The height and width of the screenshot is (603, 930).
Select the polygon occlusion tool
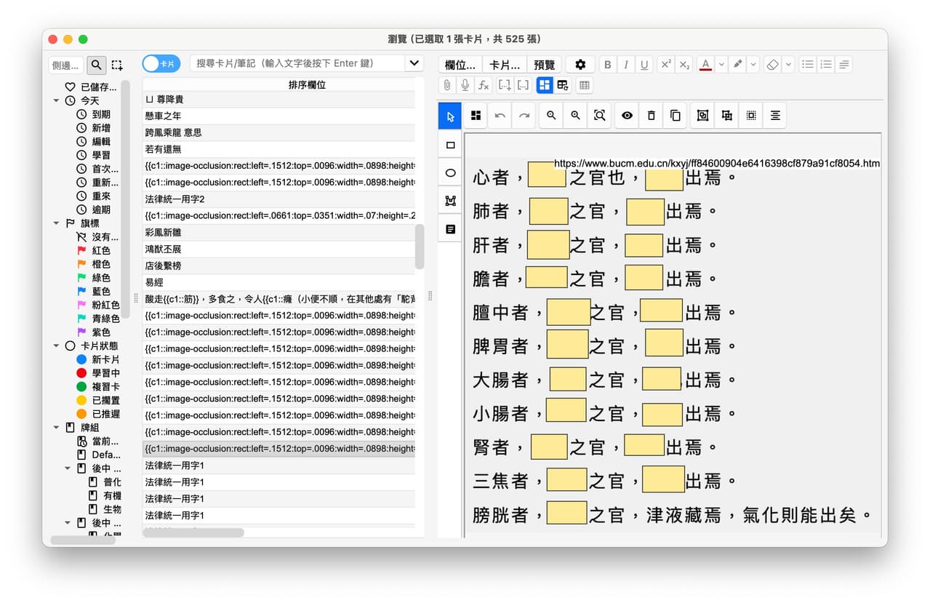(450, 201)
